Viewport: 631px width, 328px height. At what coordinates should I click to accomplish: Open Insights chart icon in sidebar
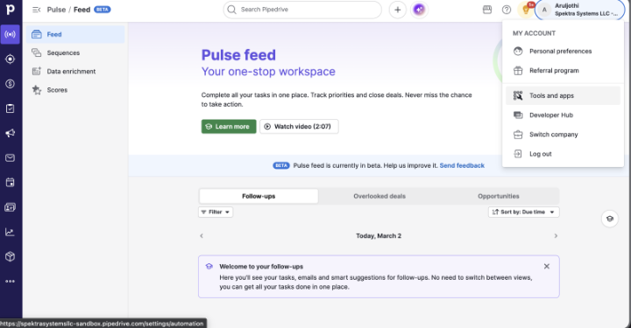[10, 232]
